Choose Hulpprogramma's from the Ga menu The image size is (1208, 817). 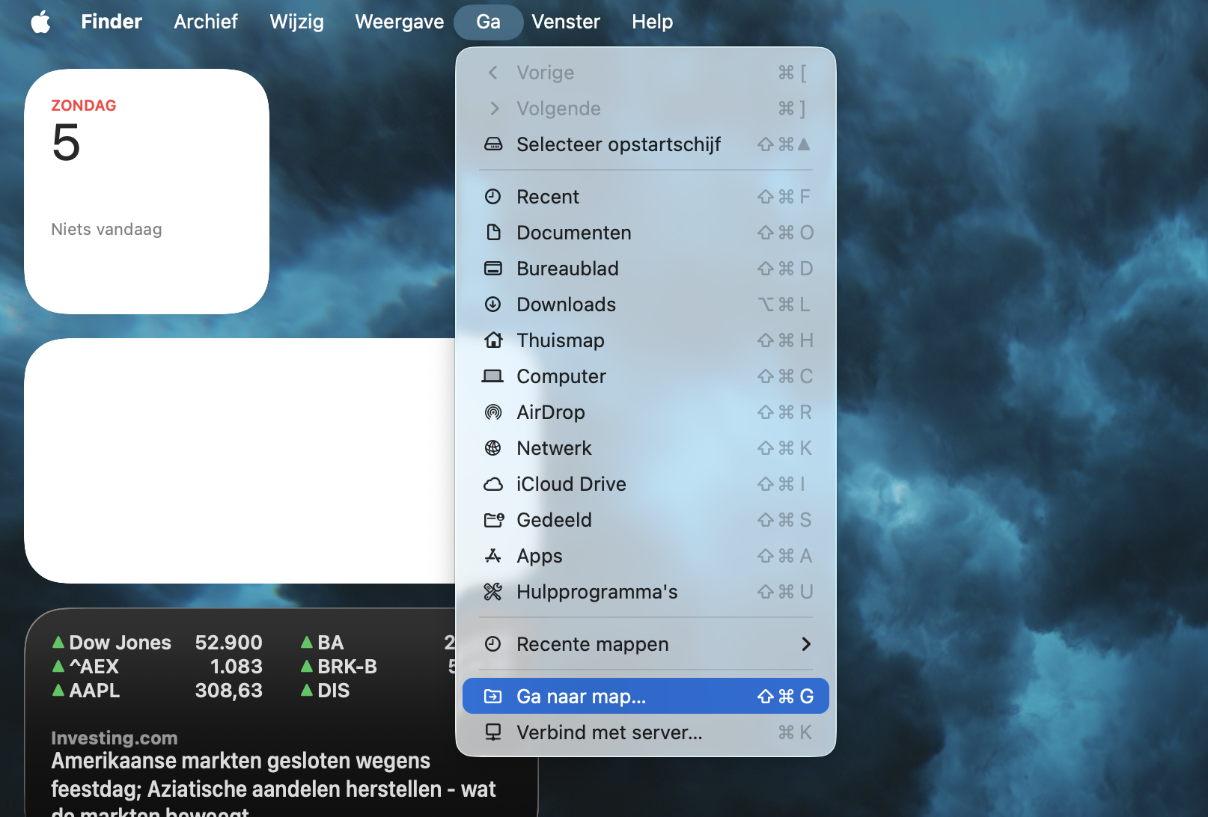(646, 592)
